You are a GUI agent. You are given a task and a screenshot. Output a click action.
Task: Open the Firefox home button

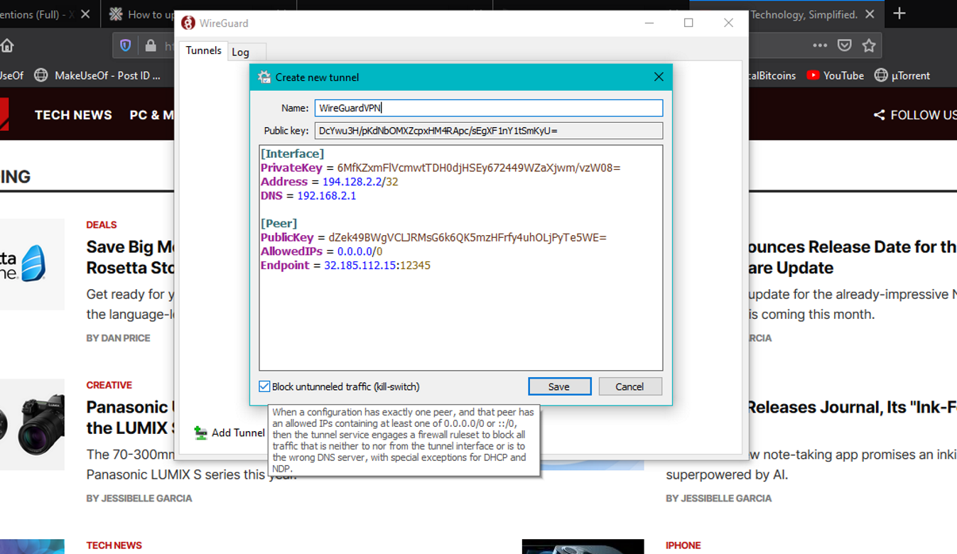pyautogui.click(x=7, y=46)
